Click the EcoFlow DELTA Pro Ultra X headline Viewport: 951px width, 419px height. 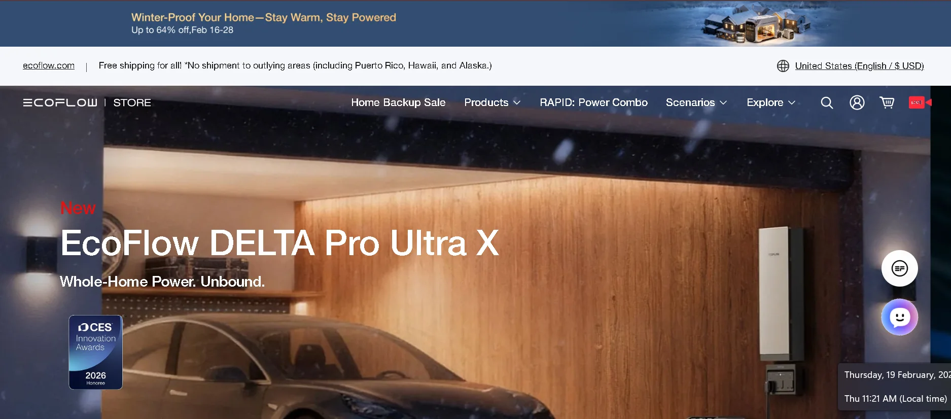(279, 243)
